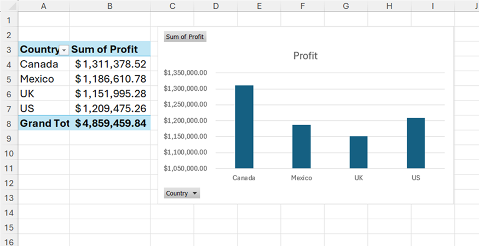Select the chart title Profit
479x246 pixels.
305,56
